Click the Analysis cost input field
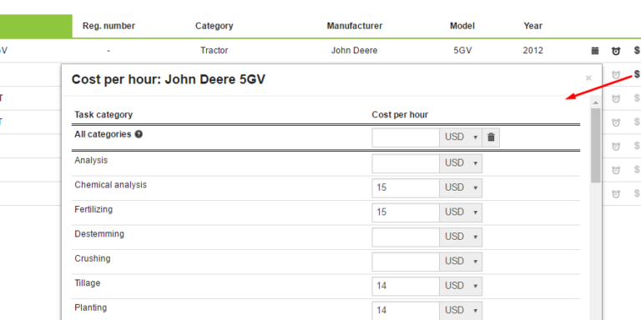 [x=406, y=163]
